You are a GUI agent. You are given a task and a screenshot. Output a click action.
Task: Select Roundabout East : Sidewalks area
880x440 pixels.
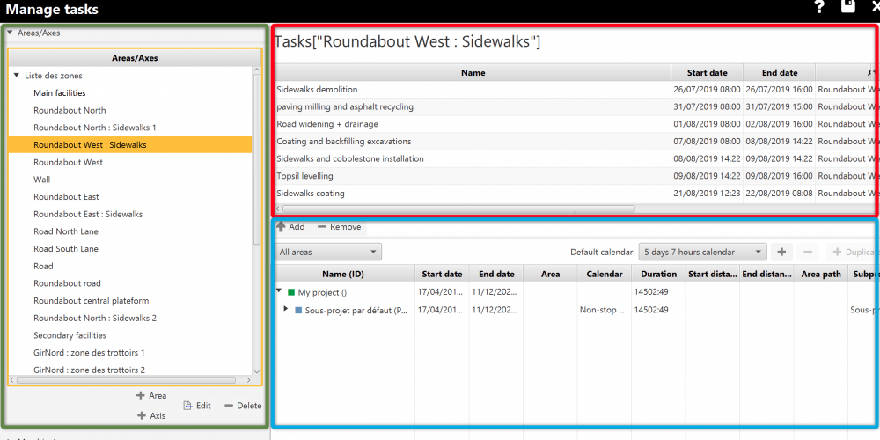point(88,215)
